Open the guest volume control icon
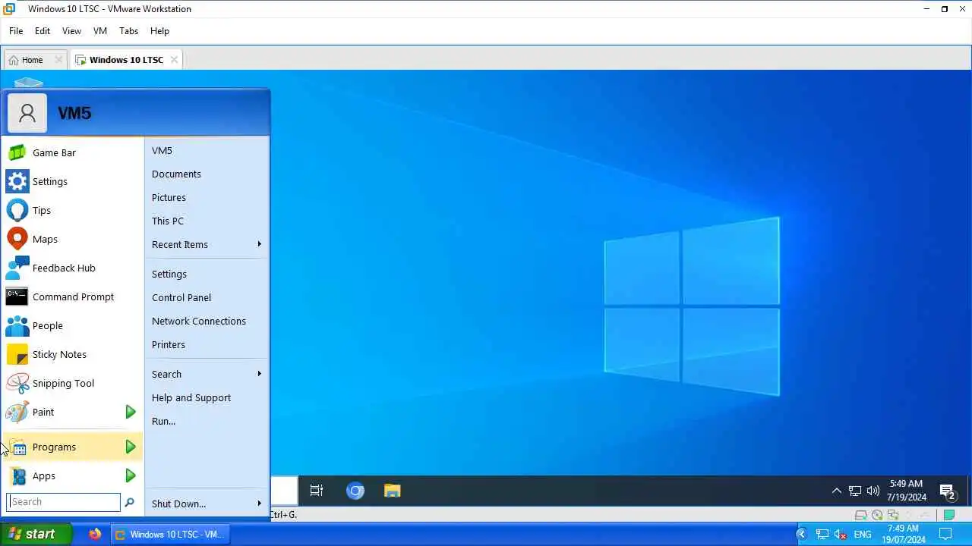Screen dimensions: 972x546 pos(873,491)
